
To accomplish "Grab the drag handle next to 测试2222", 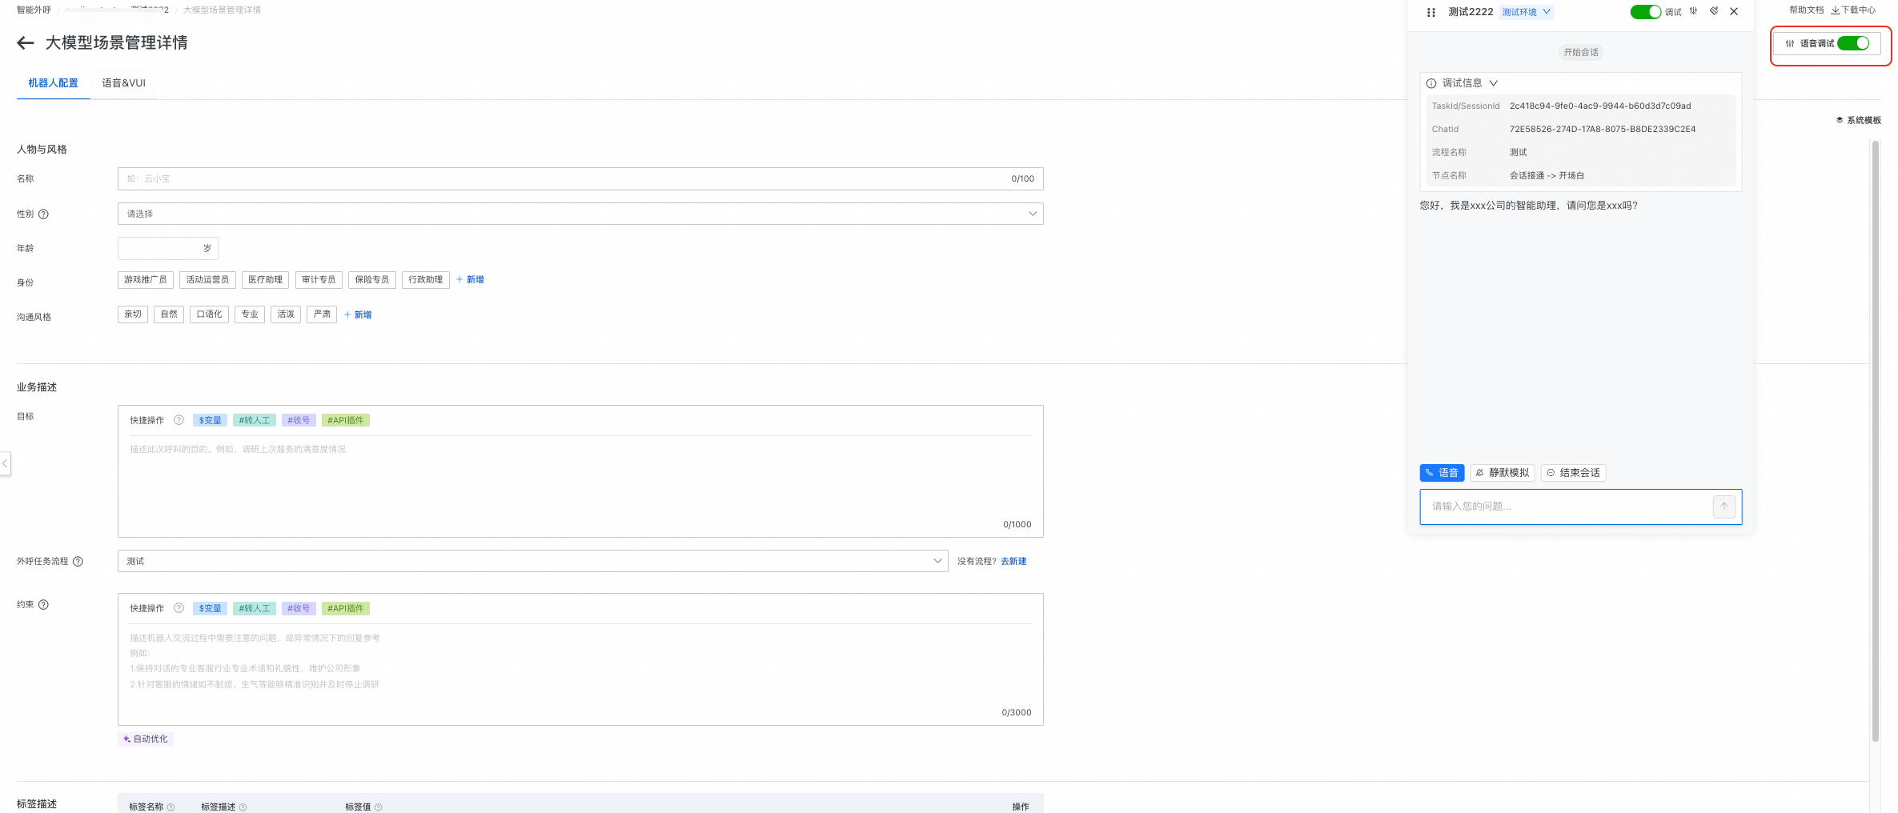I will tap(1431, 12).
